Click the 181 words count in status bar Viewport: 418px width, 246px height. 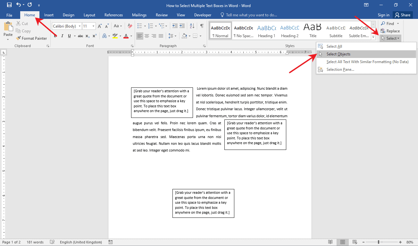pyautogui.click(x=35, y=242)
